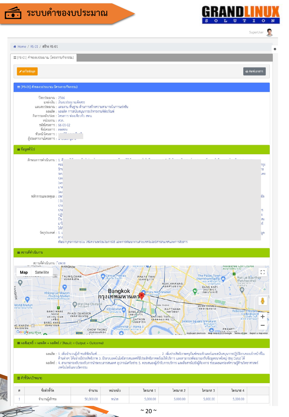
Task: Select the [PB-01] คำของบประมาณ tab
Action: click(44, 57)
